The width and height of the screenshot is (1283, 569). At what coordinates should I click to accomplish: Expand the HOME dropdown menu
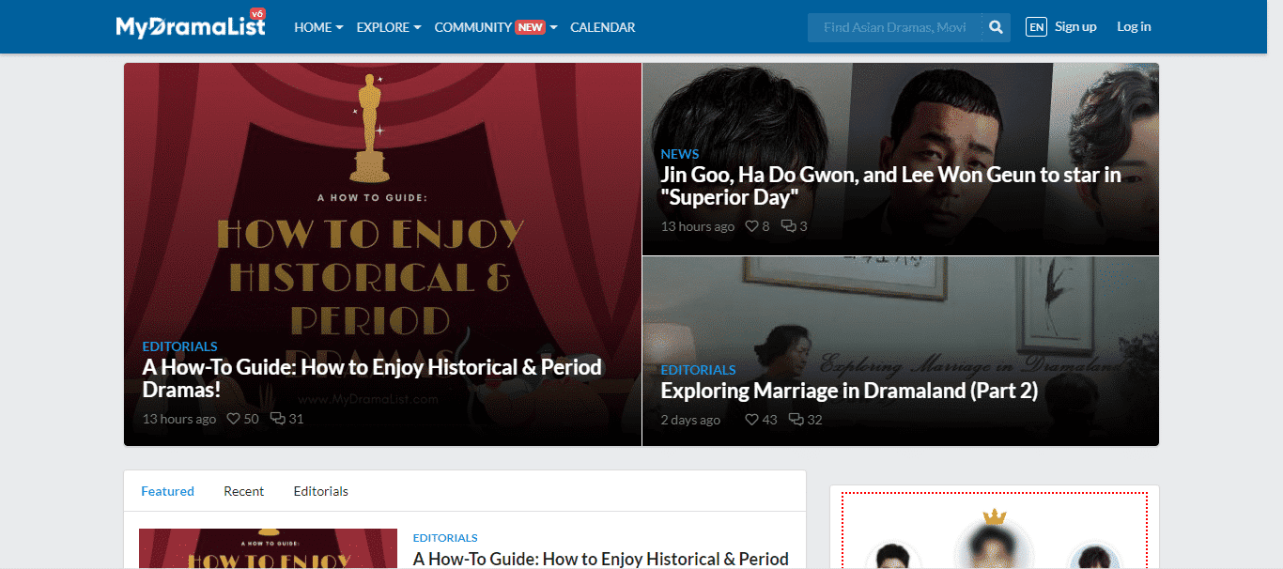coord(318,27)
